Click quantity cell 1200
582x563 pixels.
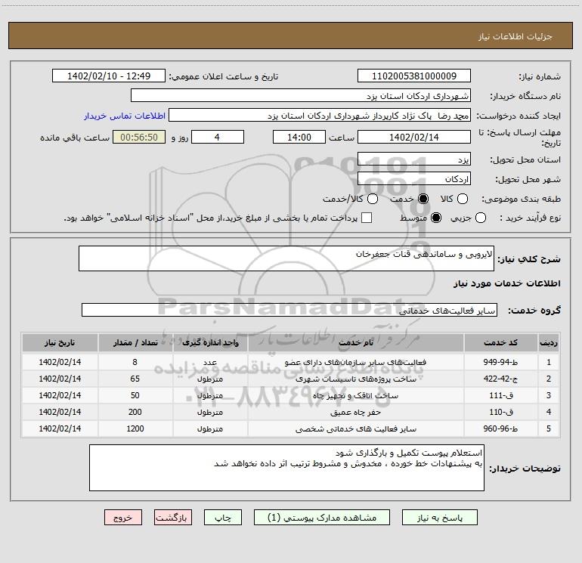135,428
